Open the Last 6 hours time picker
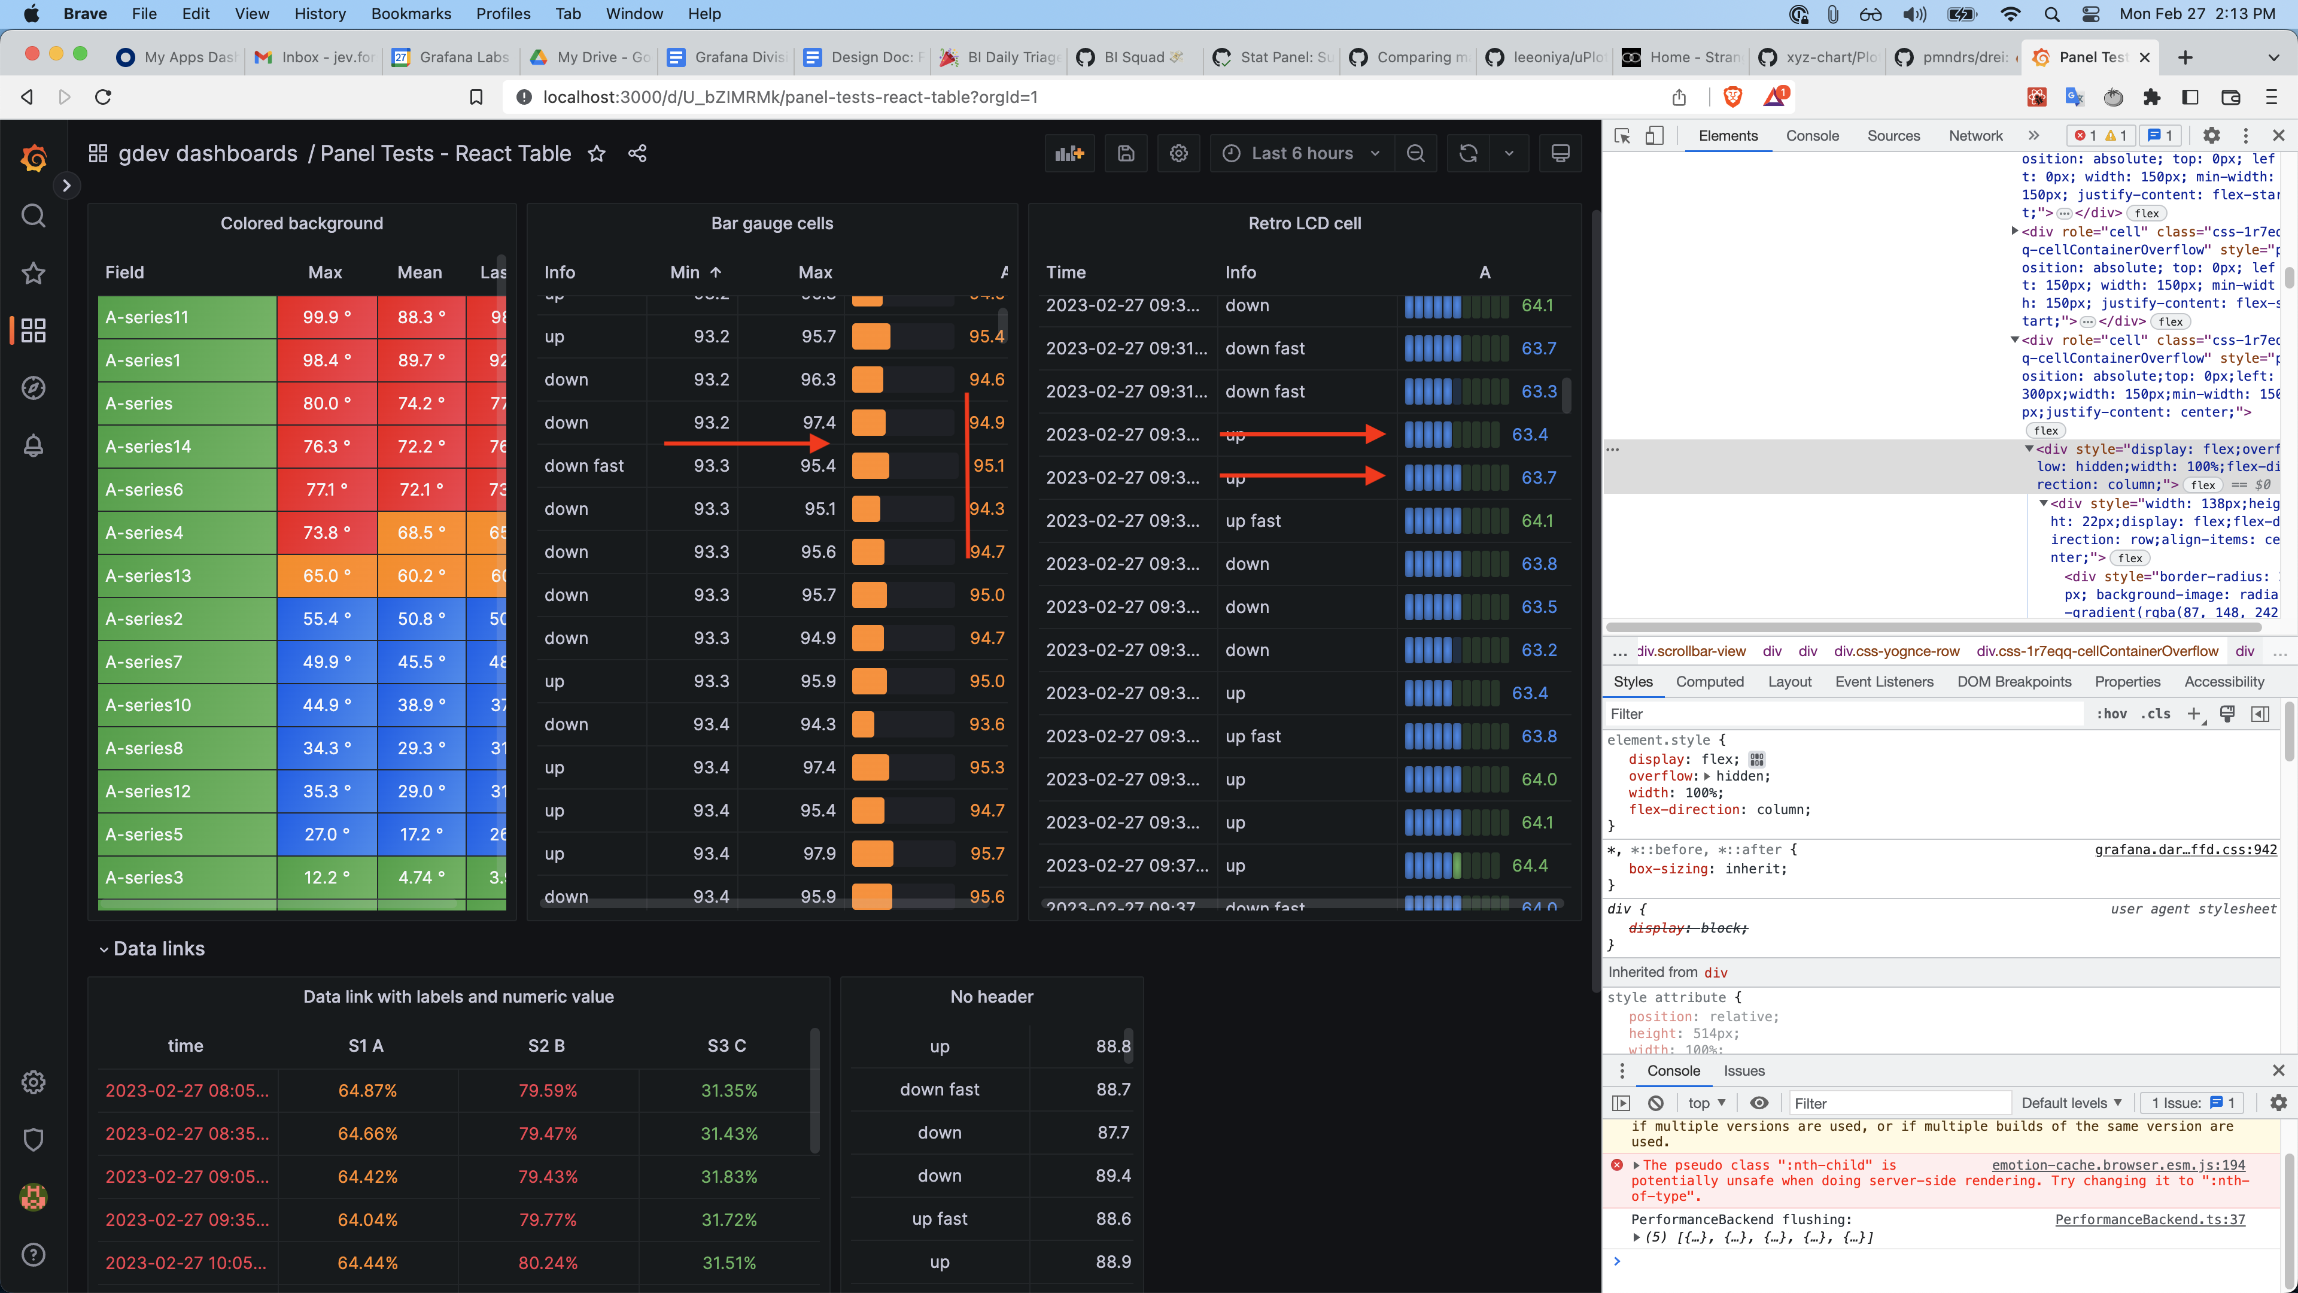Screen dimensions: 2298x1293 pos(1302,153)
